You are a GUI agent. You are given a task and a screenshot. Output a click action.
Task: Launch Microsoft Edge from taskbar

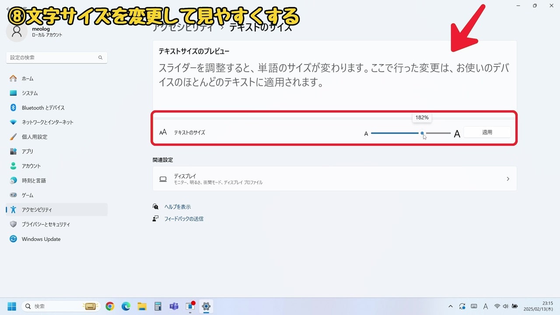coord(126,306)
